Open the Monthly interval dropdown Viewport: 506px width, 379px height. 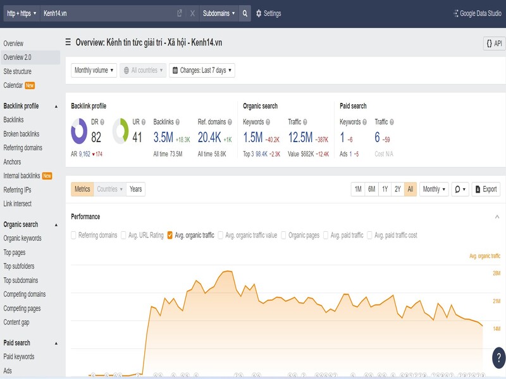pos(434,189)
